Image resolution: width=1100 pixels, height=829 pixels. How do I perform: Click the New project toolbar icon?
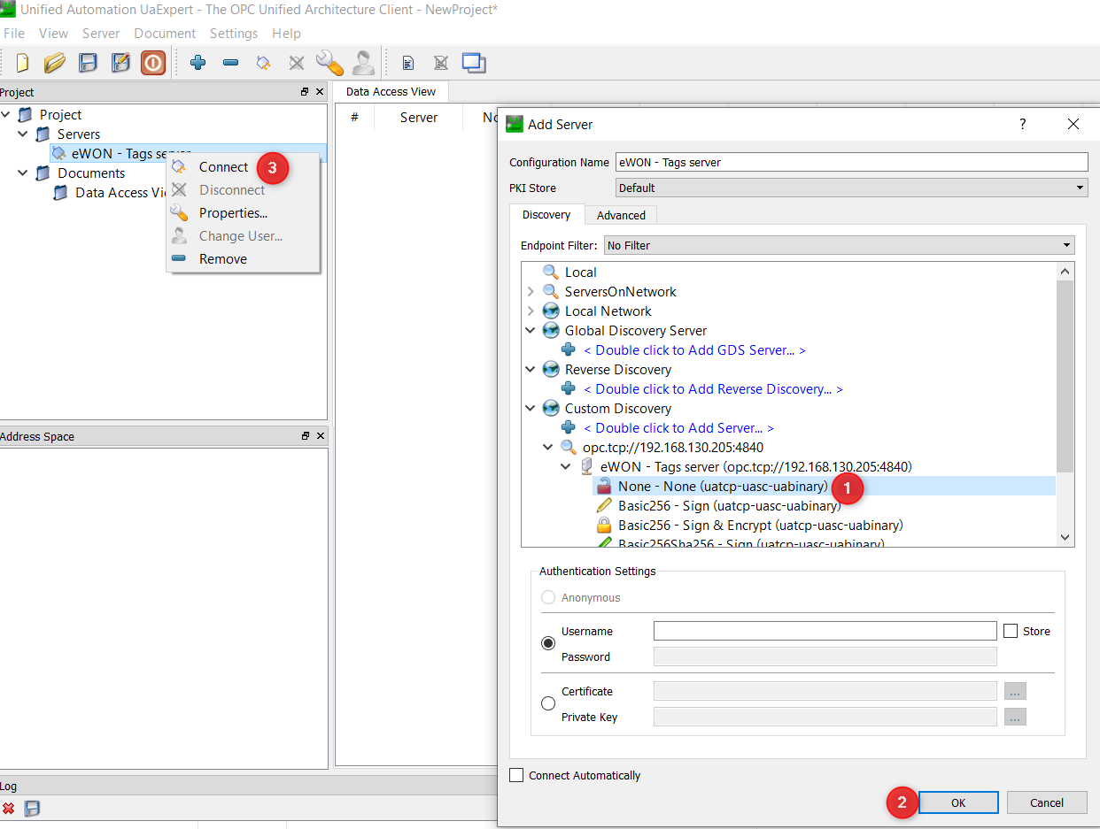point(23,63)
